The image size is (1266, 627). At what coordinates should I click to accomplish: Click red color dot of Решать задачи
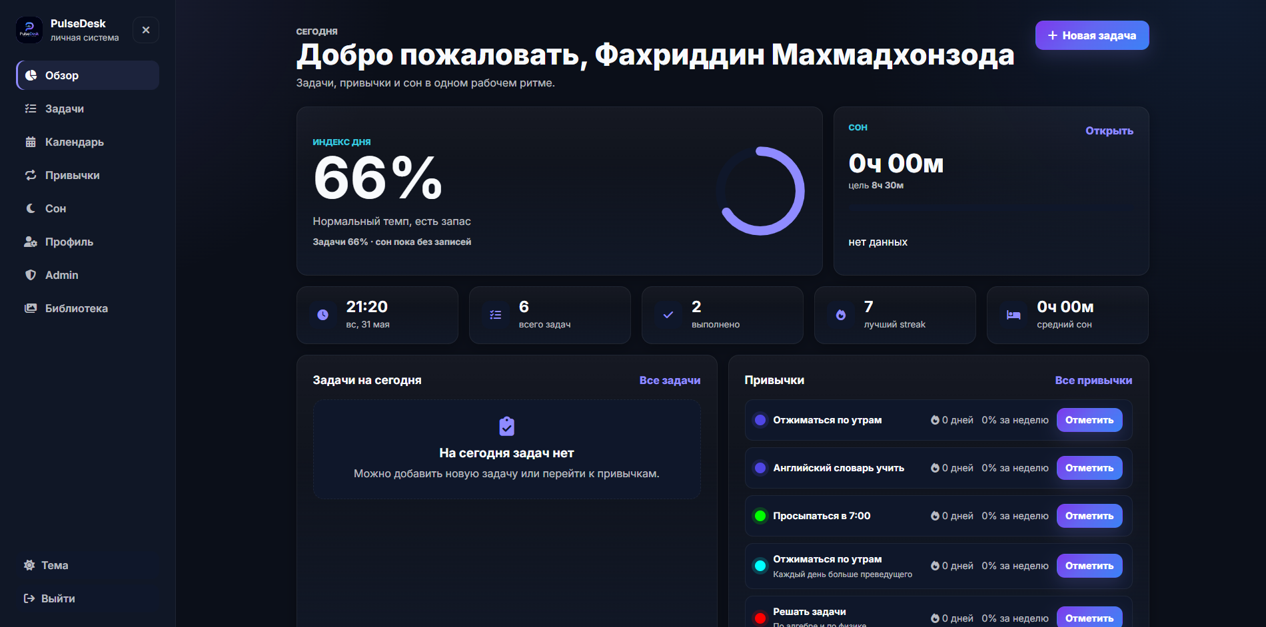[x=760, y=618]
